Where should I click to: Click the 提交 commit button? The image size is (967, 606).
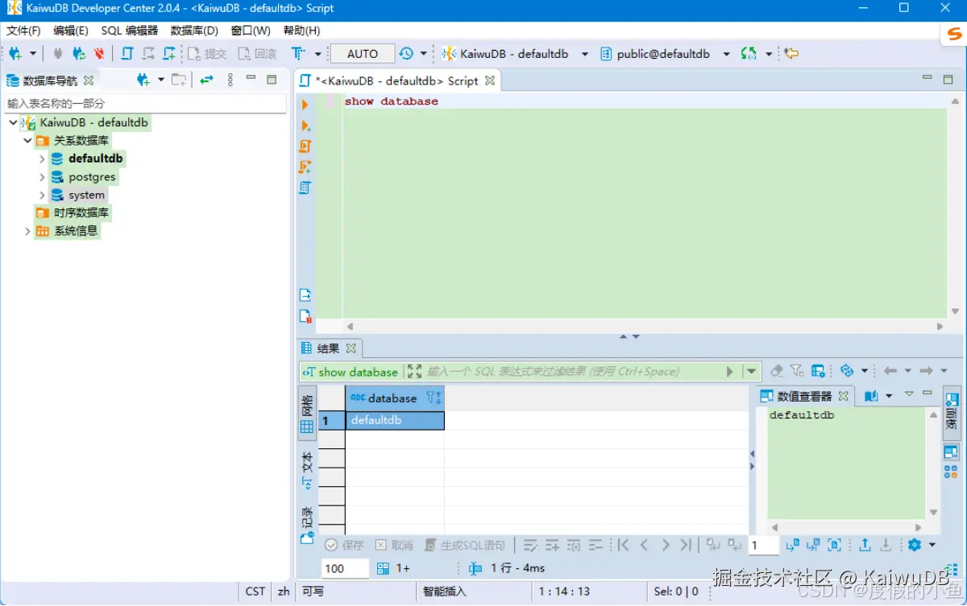click(x=208, y=54)
